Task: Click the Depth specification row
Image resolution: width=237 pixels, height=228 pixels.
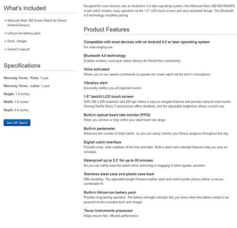Action: 16,110
